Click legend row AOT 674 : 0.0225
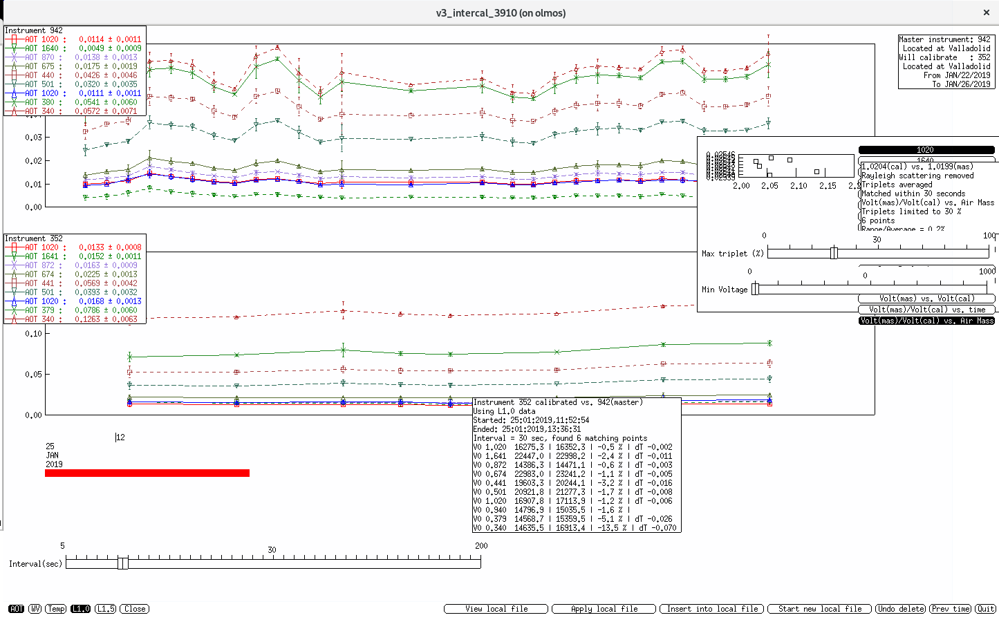 [x=74, y=274]
